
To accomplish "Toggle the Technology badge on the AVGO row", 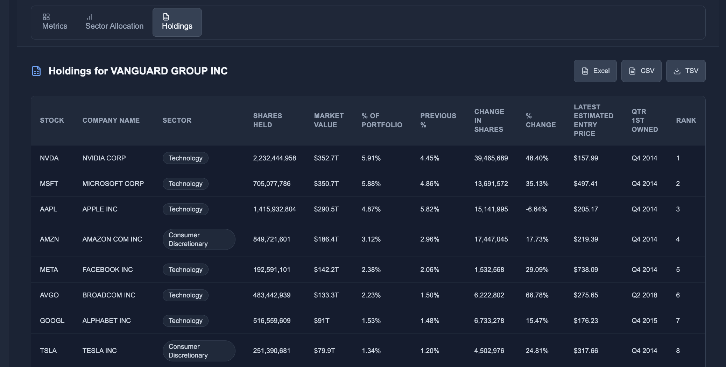I will coord(185,295).
